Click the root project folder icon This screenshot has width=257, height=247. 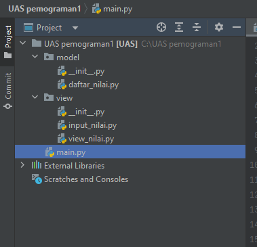(x=37, y=43)
